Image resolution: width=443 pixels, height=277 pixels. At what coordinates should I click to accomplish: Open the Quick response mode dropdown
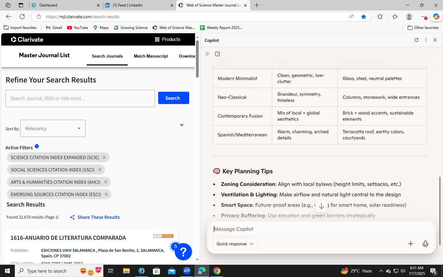pyautogui.click(x=235, y=244)
